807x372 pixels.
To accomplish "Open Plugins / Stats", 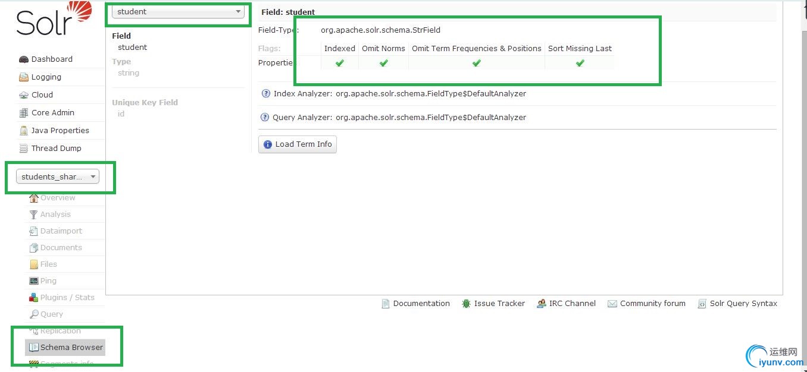I will pos(67,298).
